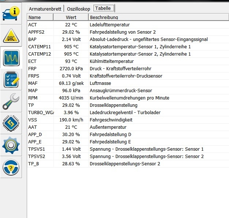This screenshot has width=229, height=218.
Task: Select the Tabelle tab
Action: [104, 8]
